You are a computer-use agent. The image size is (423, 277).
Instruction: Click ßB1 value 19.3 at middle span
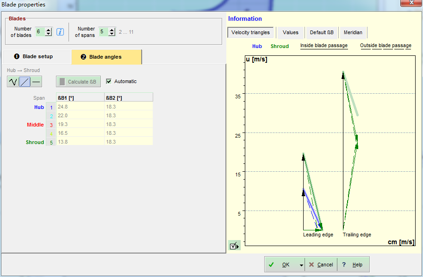(80, 124)
